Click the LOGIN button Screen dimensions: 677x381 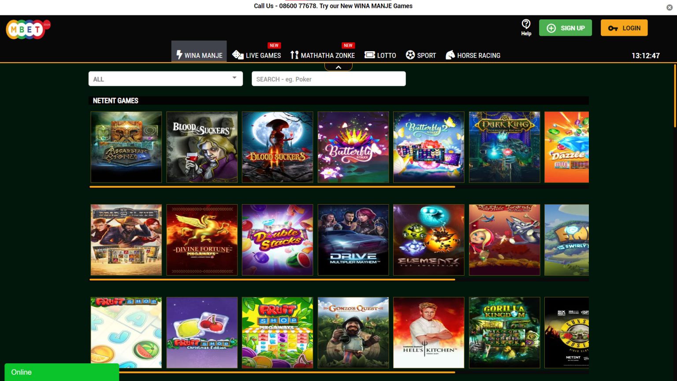tap(624, 28)
